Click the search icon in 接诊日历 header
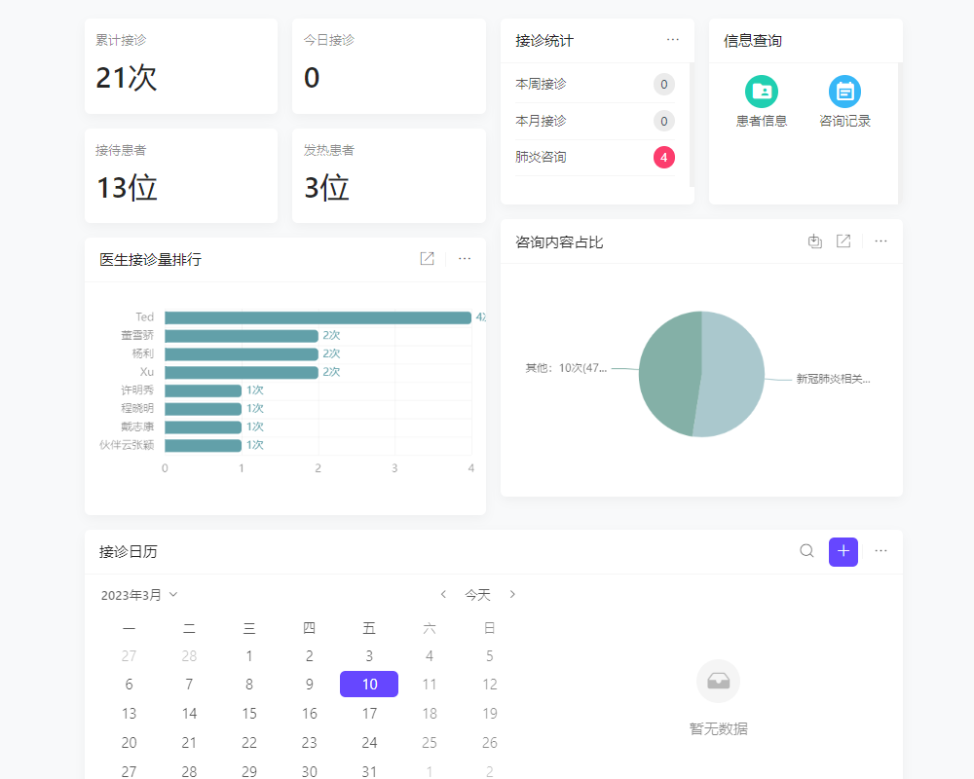 [x=806, y=551]
